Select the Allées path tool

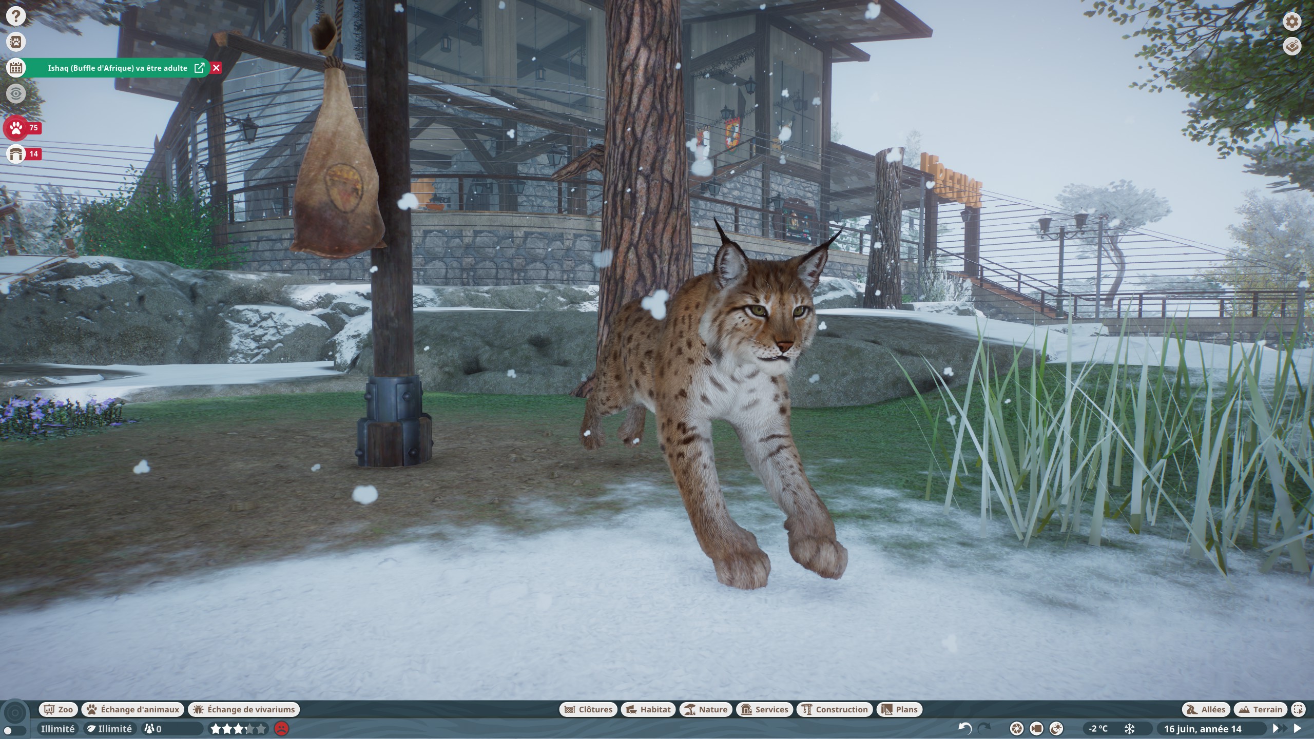(x=1206, y=709)
